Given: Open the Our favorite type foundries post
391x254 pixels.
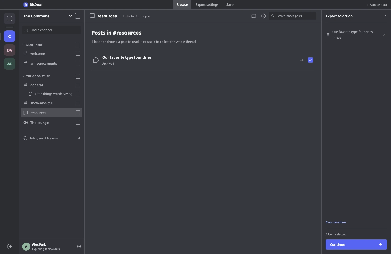Looking at the screenshot, I should tap(127, 57).
